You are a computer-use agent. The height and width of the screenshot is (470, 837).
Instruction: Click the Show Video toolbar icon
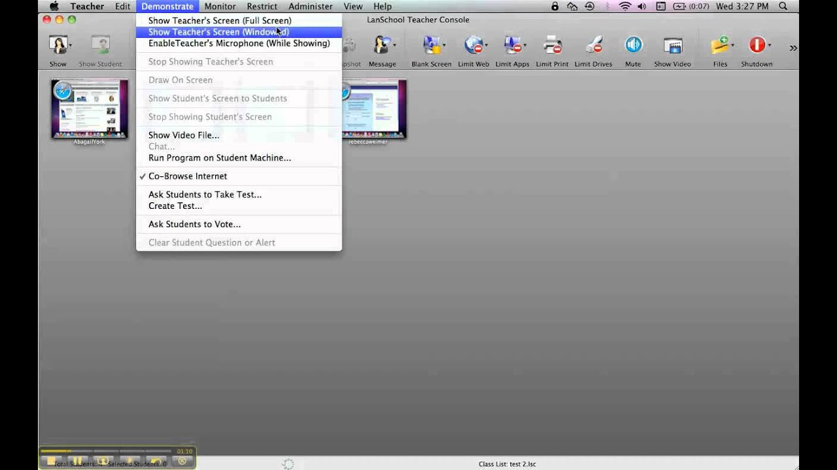[673, 45]
